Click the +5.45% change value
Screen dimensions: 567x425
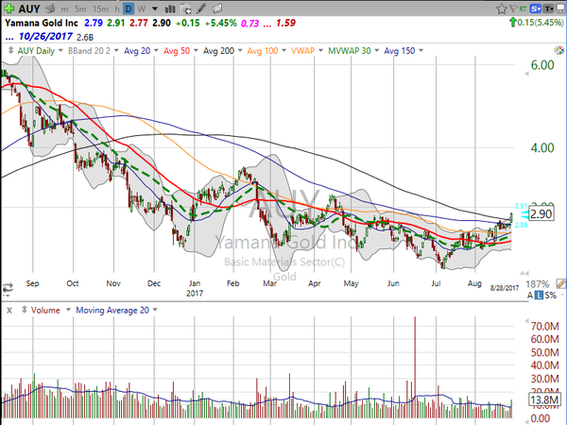(220, 23)
